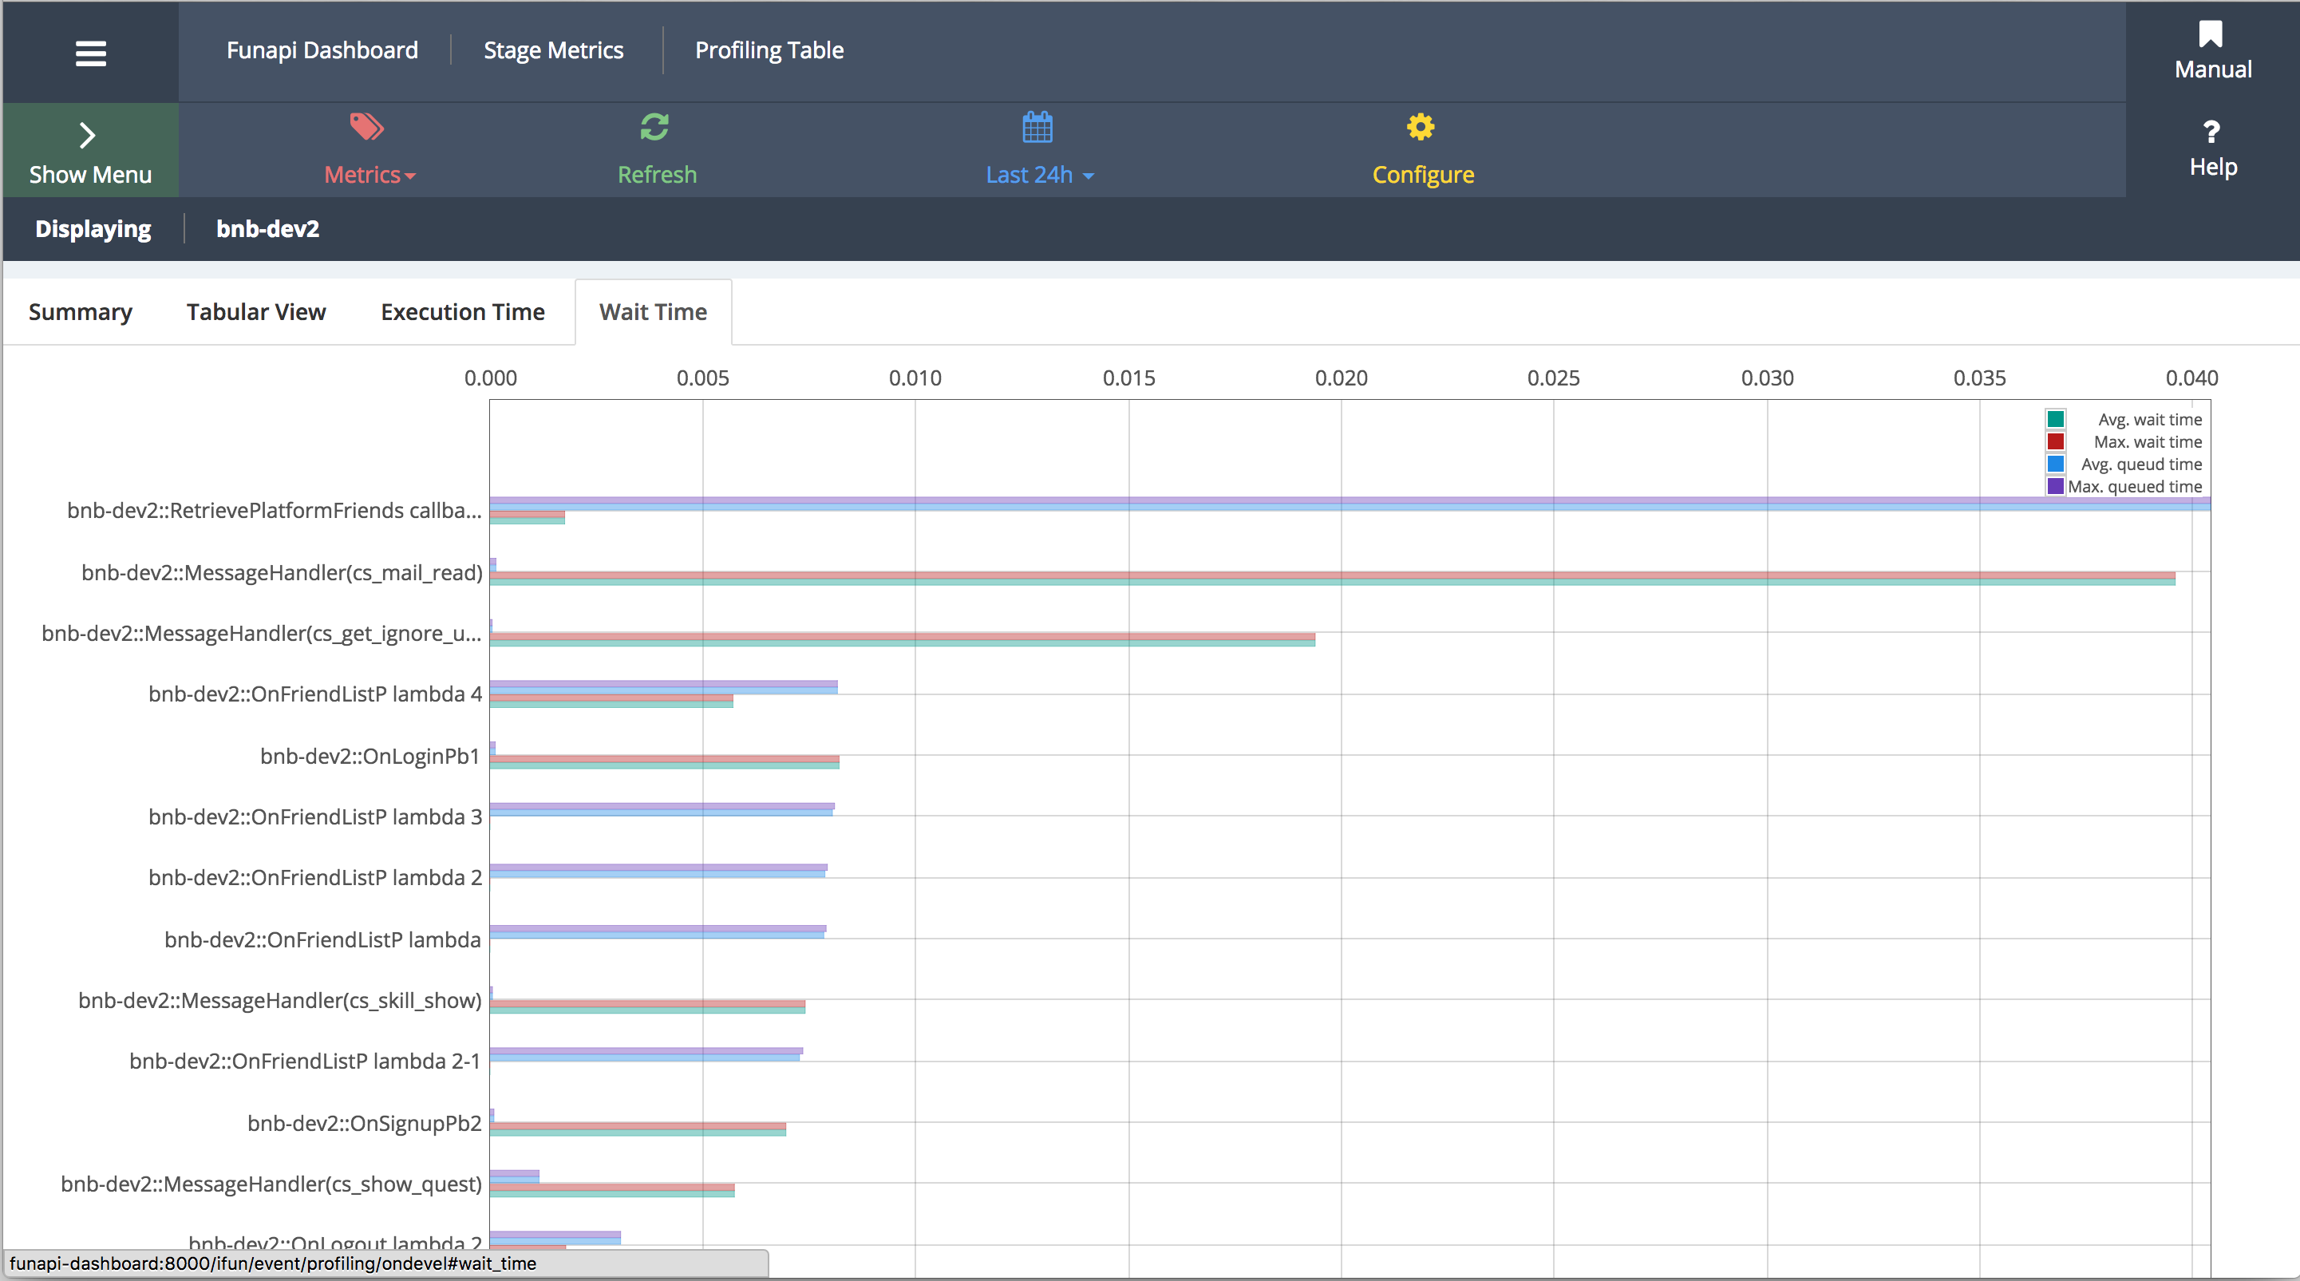Click the OnSignupPb2 wait time bar
The width and height of the screenshot is (2300, 1281).
pyautogui.click(x=638, y=1129)
